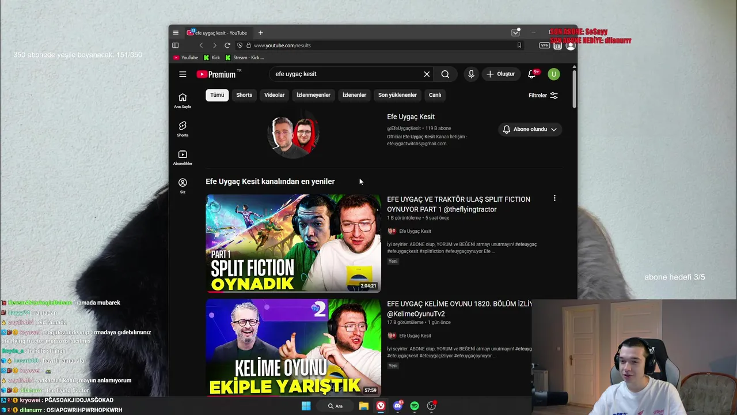Viewport: 737px width, 415px height.
Task: Open the browser main menu icon
Action: (x=176, y=33)
